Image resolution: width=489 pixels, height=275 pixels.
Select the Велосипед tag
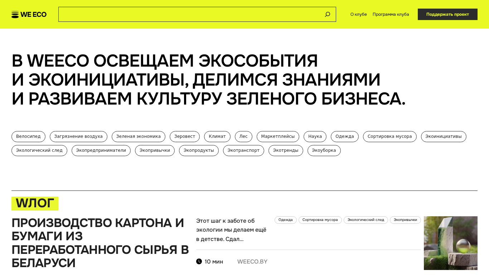click(x=28, y=136)
